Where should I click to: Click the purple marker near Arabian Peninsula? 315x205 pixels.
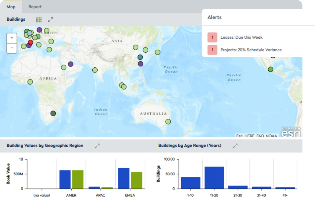coord(70,64)
